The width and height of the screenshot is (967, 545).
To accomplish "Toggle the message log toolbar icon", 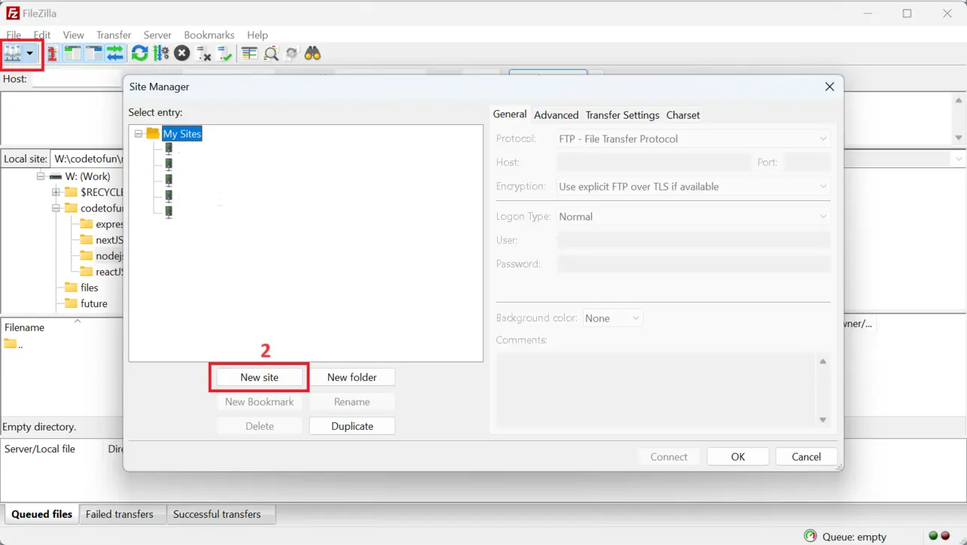I will tap(53, 53).
